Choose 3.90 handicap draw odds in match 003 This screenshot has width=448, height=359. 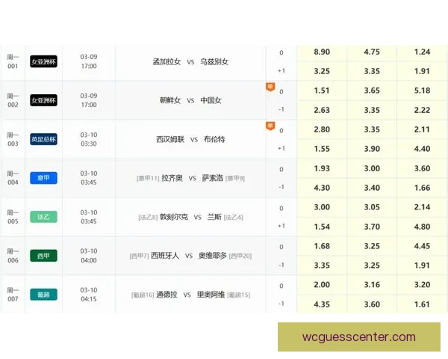(372, 149)
